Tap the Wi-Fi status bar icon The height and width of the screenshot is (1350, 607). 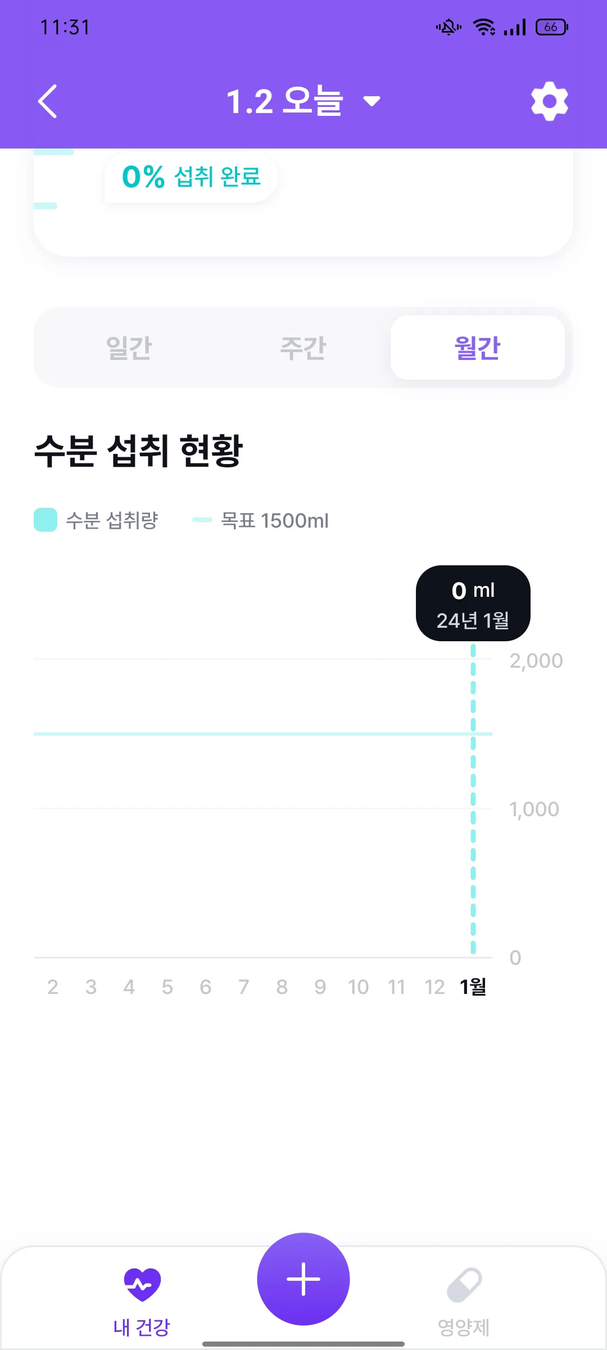point(484,27)
